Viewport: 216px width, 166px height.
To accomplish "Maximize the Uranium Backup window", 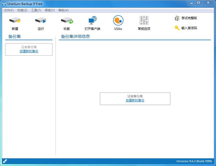I will pyautogui.click(x=198, y=3).
